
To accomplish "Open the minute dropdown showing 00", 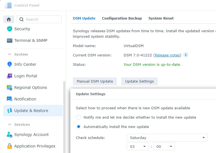I will [x=164, y=147].
